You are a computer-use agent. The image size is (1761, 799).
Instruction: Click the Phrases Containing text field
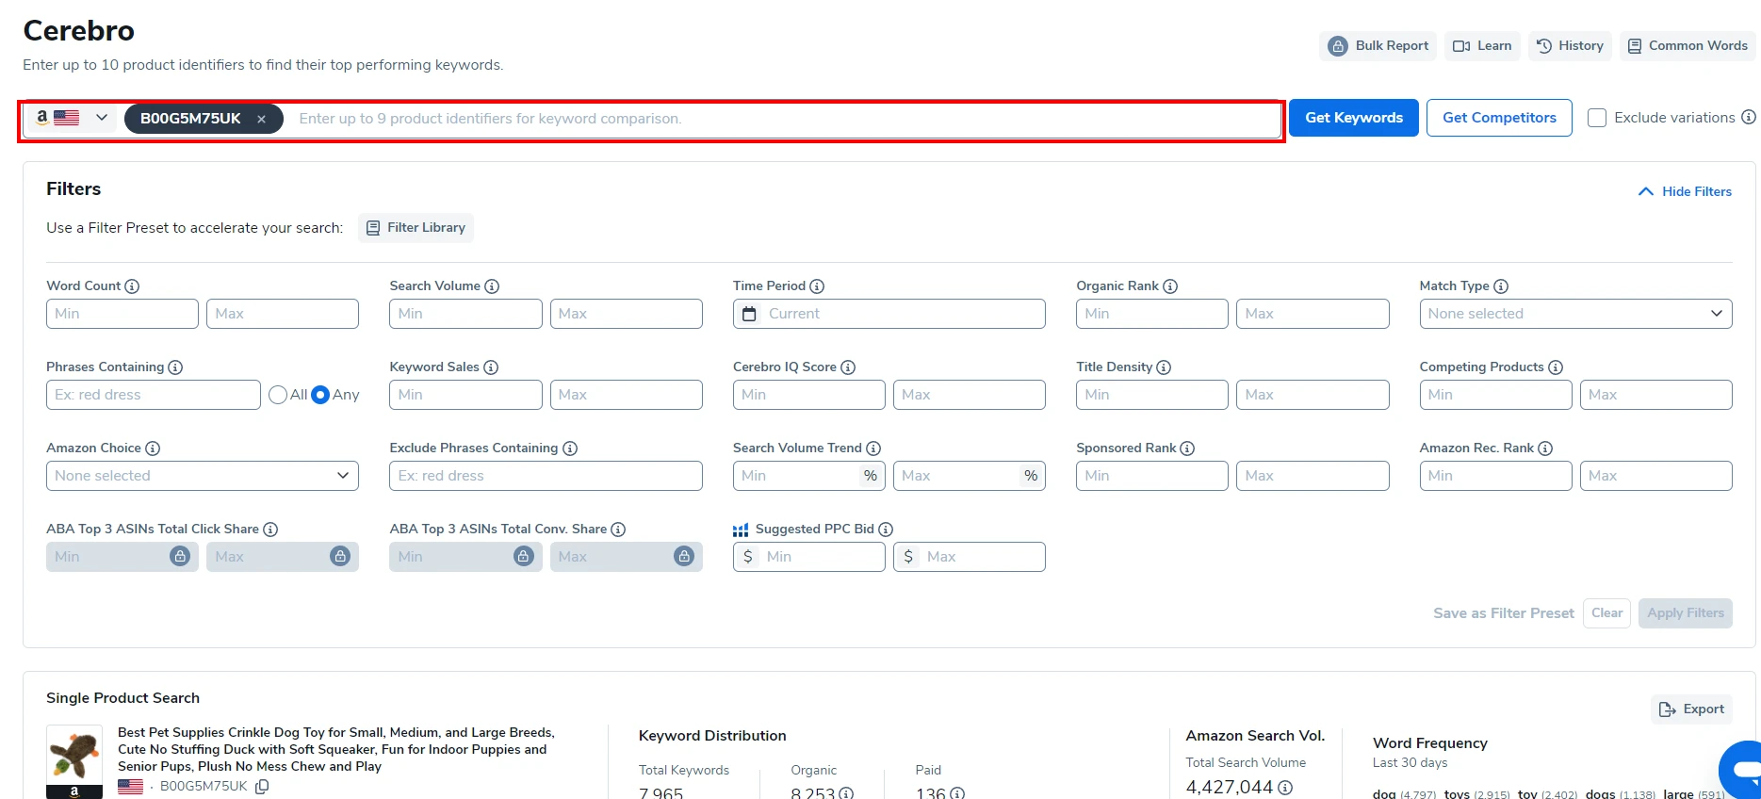tap(154, 395)
